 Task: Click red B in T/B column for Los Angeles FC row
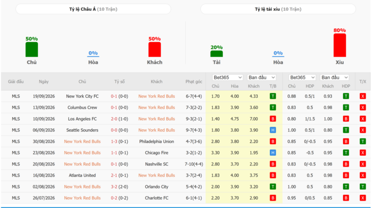click(x=273, y=119)
